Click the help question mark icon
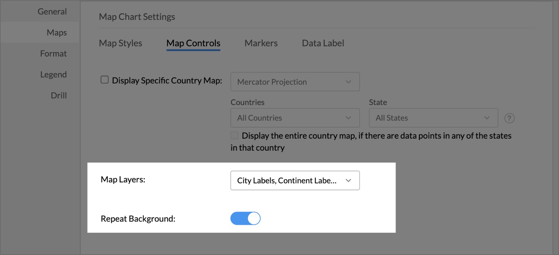Viewport: 559px width, 255px height. (510, 118)
